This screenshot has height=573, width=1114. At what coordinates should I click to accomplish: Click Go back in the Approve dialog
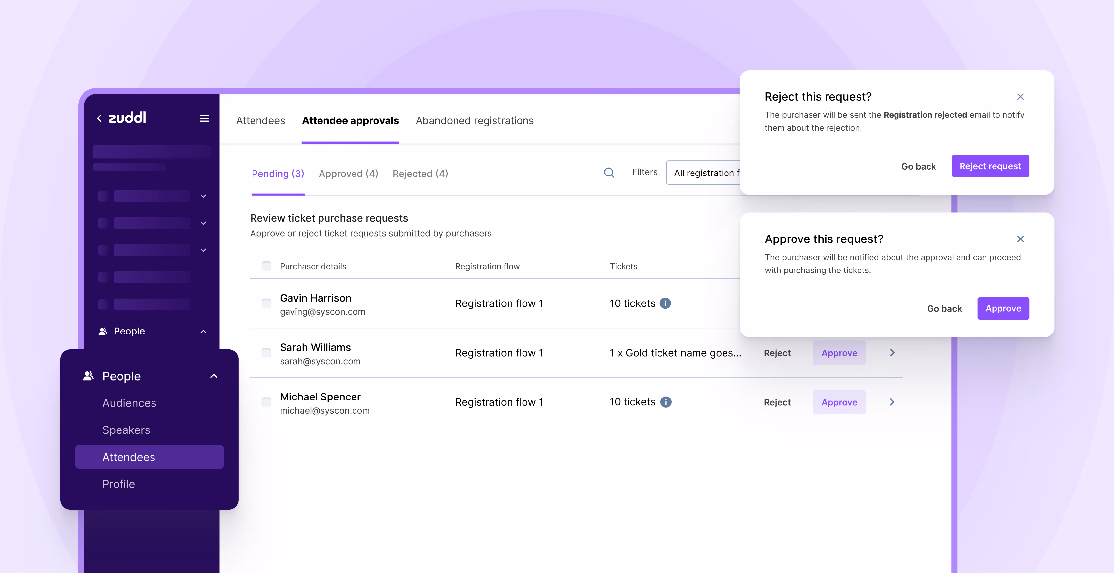pos(944,308)
